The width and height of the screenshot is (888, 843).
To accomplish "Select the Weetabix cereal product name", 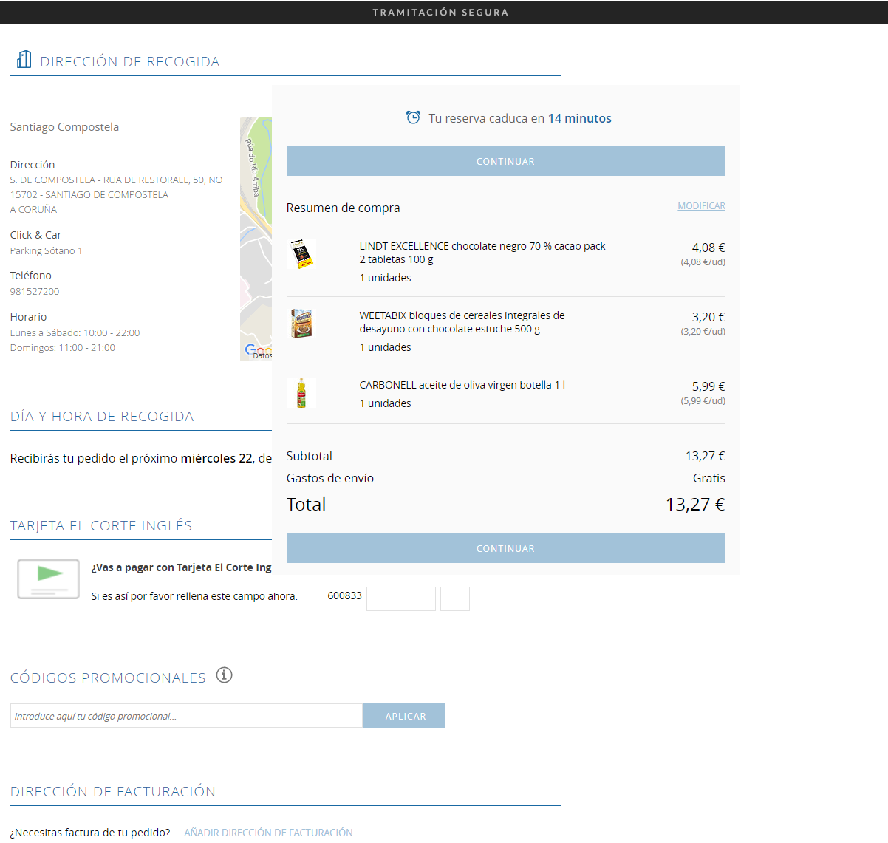I will (462, 322).
